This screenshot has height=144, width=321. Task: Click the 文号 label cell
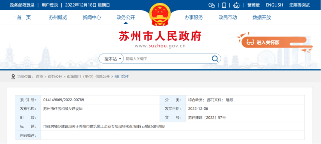click(x=173, y=118)
